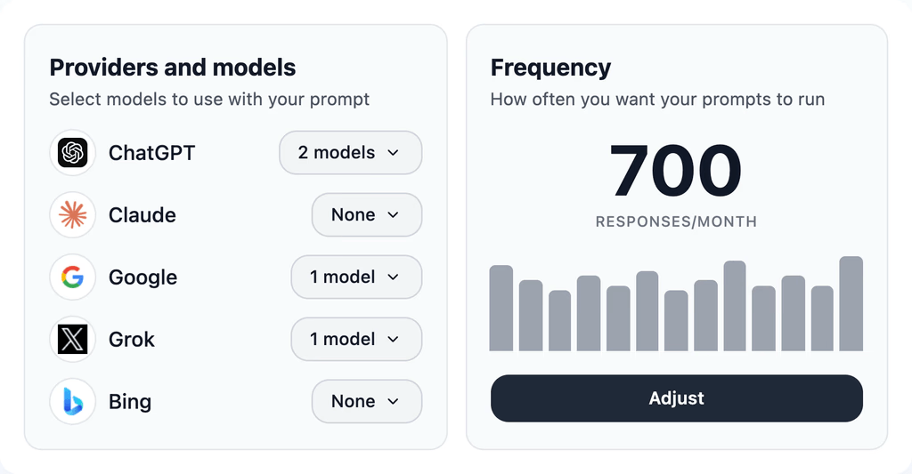Click the first bar in frequency chart
This screenshot has width=912, height=474.
(x=501, y=308)
